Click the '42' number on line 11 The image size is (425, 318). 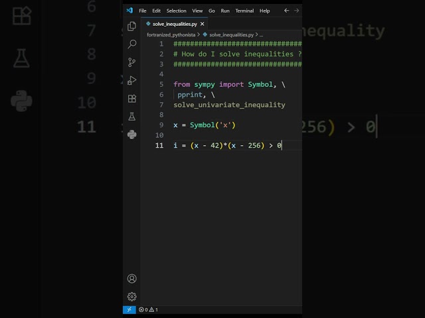[x=214, y=146]
